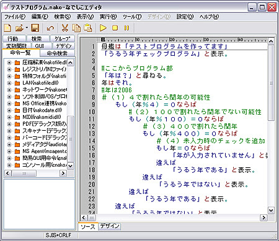This screenshot has height=241, width=279.
Task: Expand the MS Office連携 tree node
Action: 9,103
